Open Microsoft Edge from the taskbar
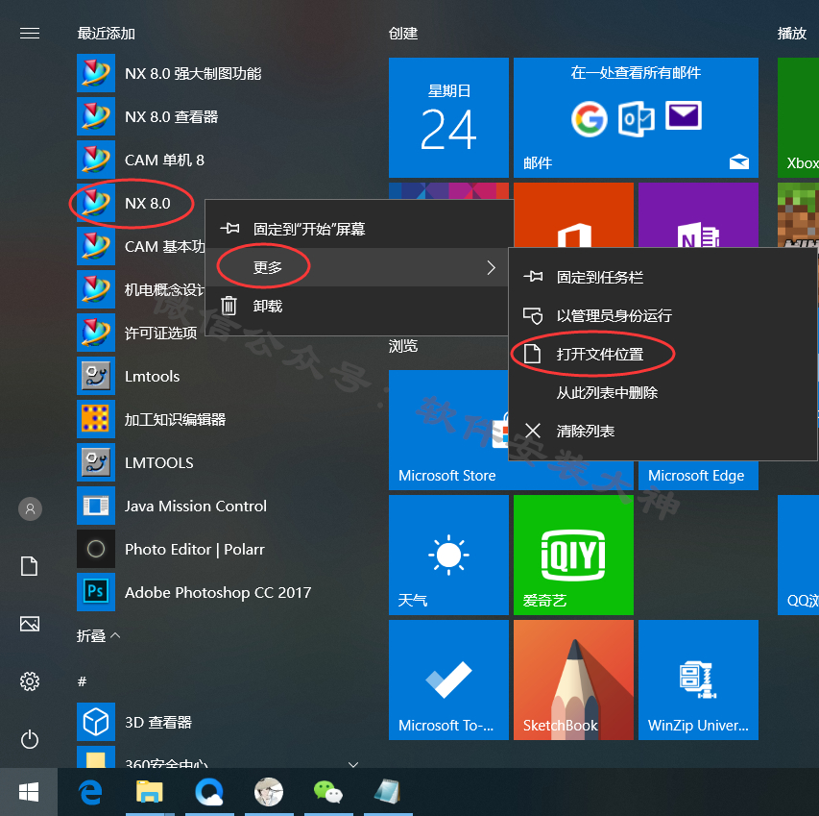 90,792
